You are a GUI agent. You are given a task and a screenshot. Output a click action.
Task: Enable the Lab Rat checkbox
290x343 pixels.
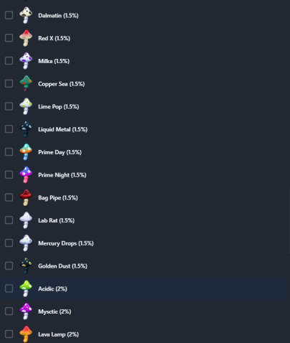click(x=9, y=220)
